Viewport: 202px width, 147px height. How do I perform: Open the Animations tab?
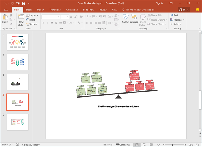[x=72, y=10]
